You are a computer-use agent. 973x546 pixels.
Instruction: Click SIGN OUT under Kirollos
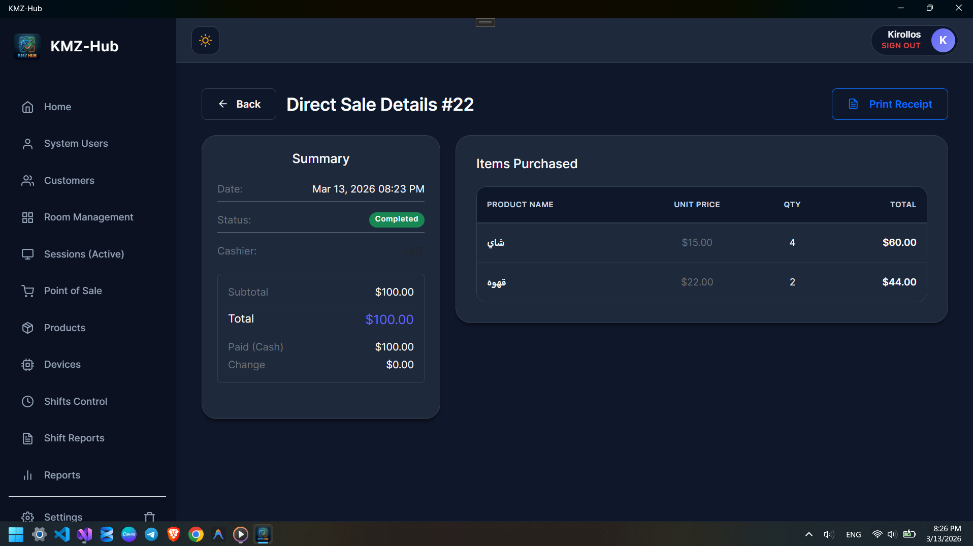pyautogui.click(x=901, y=46)
